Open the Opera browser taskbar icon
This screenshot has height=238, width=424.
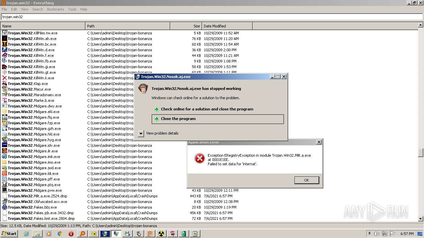71,234
